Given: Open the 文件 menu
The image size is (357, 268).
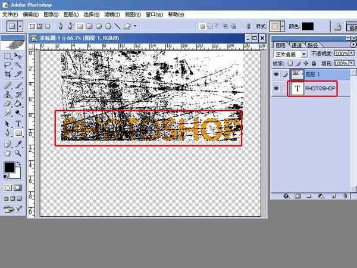Looking at the screenshot, I should [x=10, y=14].
